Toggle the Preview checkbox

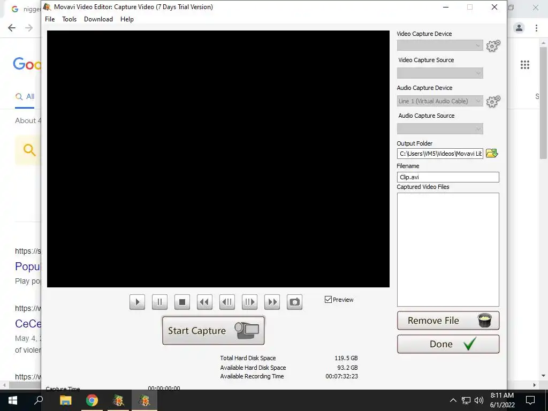pos(328,300)
